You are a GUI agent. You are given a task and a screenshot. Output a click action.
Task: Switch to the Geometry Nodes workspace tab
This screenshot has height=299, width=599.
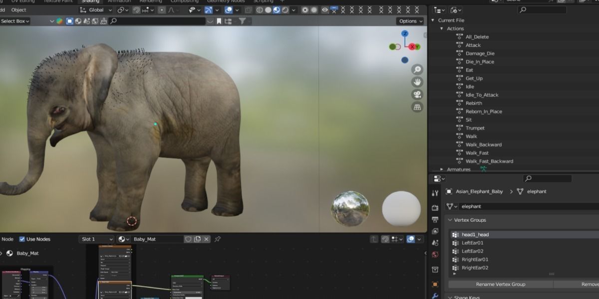pyautogui.click(x=226, y=1)
